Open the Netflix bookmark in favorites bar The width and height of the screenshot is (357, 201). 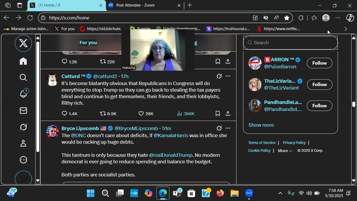point(278,29)
